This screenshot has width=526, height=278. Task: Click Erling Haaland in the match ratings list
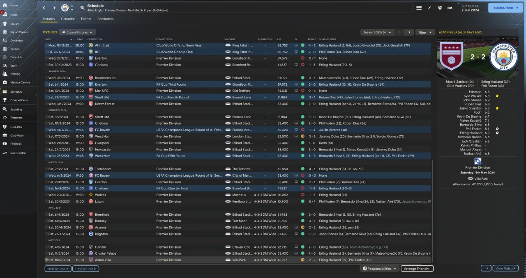[471, 133]
